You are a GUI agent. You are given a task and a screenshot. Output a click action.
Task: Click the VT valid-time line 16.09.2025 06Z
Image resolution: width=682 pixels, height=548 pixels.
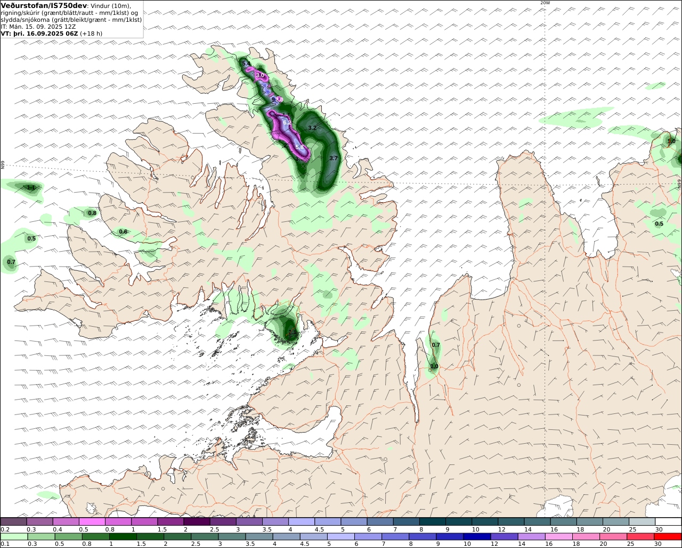coord(52,33)
